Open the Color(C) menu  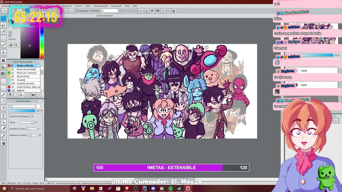pos(78,6)
